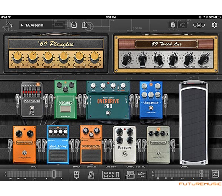The width and height of the screenshot is (222, 196).
Task: Select the '59 Tweed Lux amp nameplate
Action: click(166, 44)
